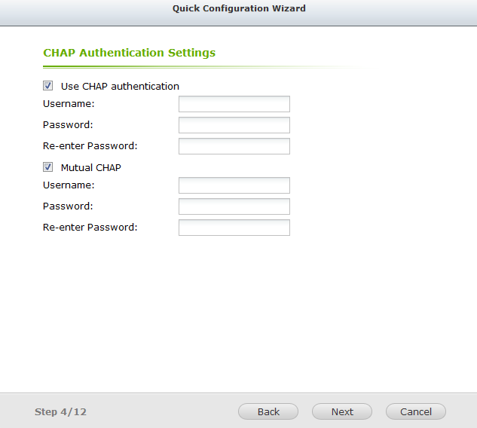
Task: Click the Mutual CHAP Re-enter Password label
Action: pos(90,228)
